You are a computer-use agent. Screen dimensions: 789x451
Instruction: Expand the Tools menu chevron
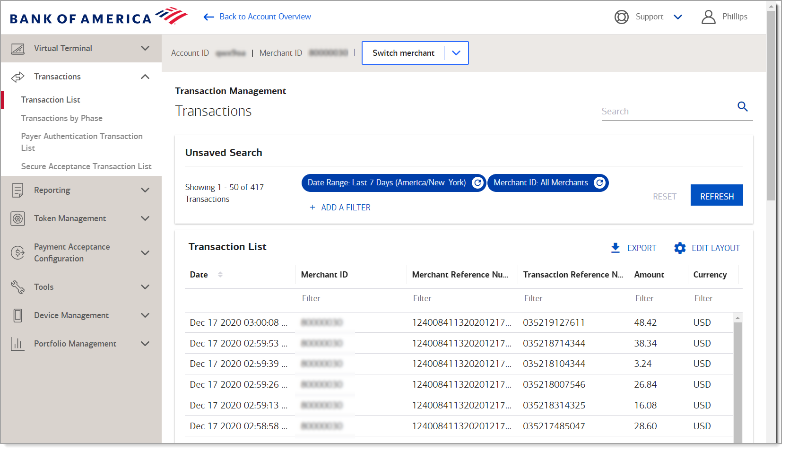(x=145, y=287)
